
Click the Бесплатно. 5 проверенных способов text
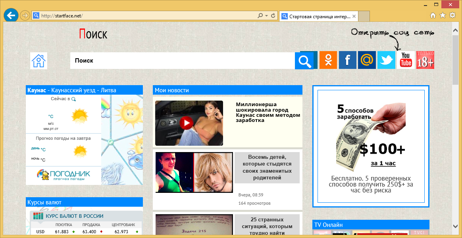pos(371,185)
